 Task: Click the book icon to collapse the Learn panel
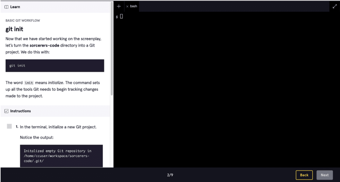7,7
